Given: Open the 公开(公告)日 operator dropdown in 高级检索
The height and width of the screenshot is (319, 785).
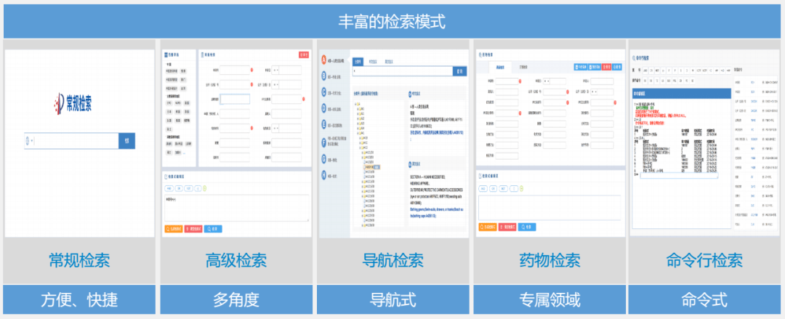Looking at the screenshot, I should (x=276, y=84).
